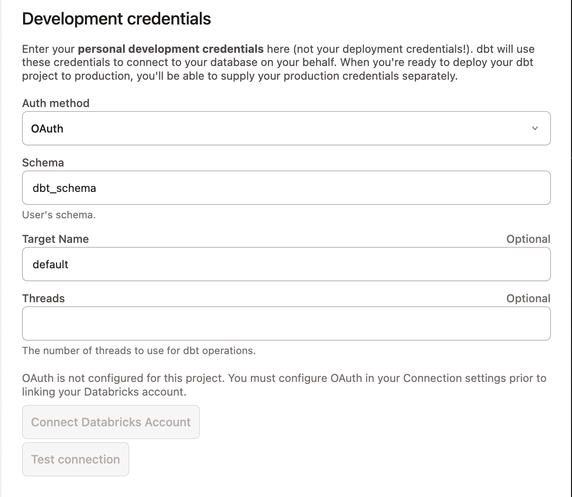Image resolution: width=572 pixels, height=497 pixels.
Task: Click the Optional tag beside Threads
Action: coord(528,298)
